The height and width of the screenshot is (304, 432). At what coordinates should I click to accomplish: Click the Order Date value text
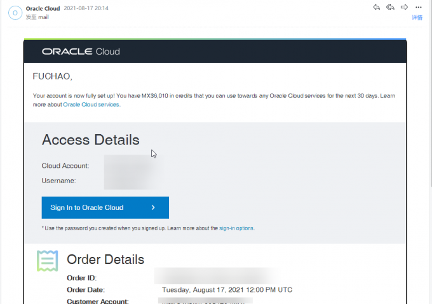click(227, 289)
